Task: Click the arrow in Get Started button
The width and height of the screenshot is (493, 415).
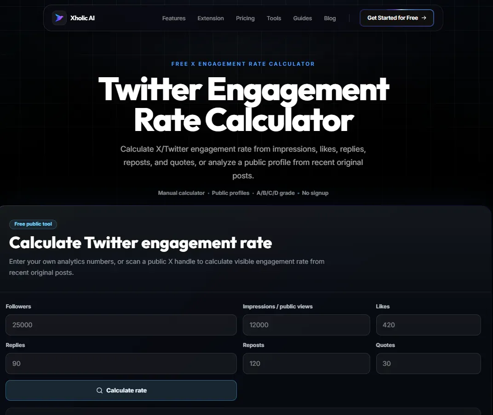Action: tap(424, 18)
